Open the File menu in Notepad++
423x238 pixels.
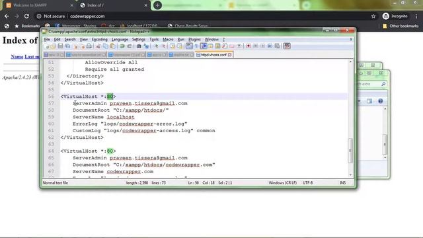coord(47,40)
